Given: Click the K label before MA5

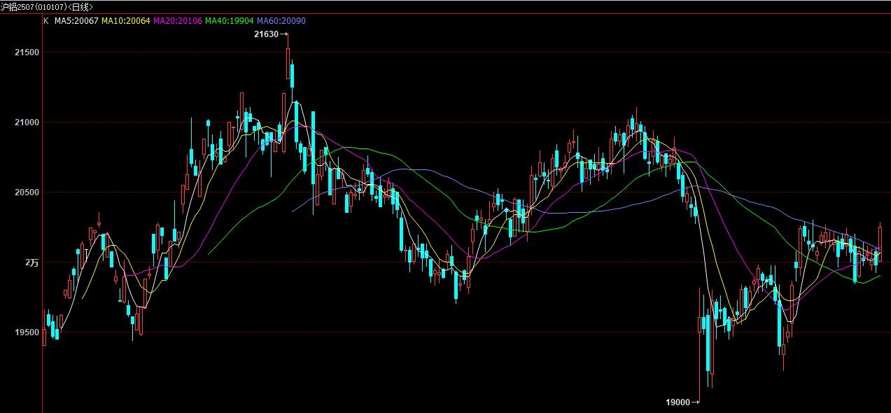Looking at the screenshot, I should 46,21.
